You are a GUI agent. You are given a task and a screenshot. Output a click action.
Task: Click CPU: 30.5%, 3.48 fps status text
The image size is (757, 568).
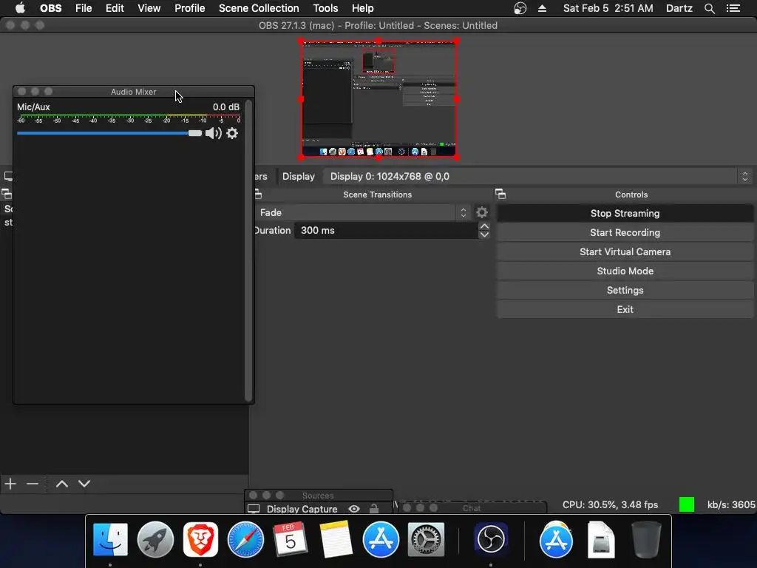point(610,504)
